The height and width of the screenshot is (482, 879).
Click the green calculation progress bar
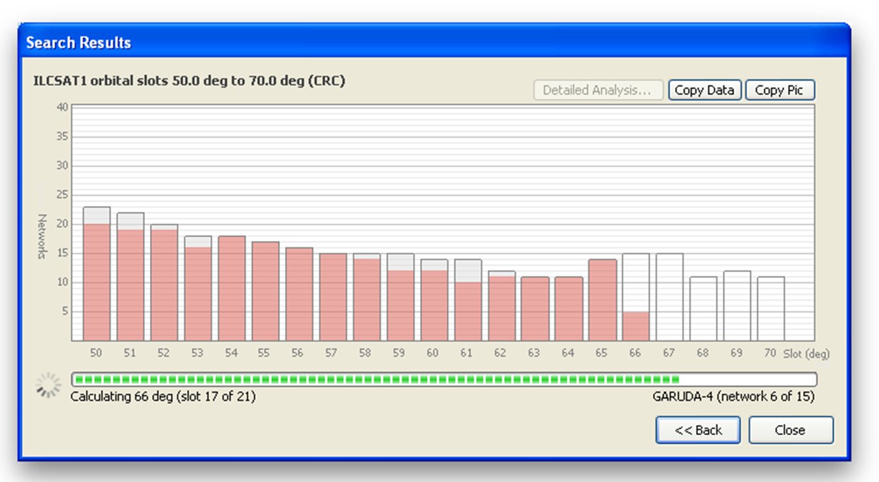point(444,379)
